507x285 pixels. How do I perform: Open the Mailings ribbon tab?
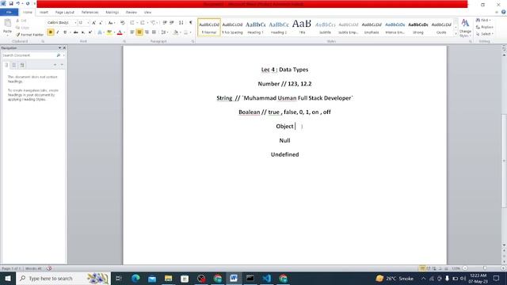[x=112, y=13]
